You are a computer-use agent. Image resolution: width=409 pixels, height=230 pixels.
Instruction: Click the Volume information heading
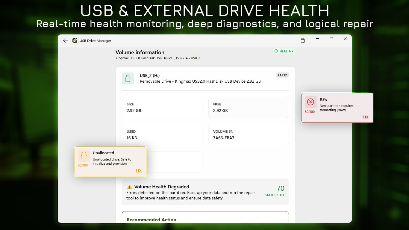click(x=140, y=52)
